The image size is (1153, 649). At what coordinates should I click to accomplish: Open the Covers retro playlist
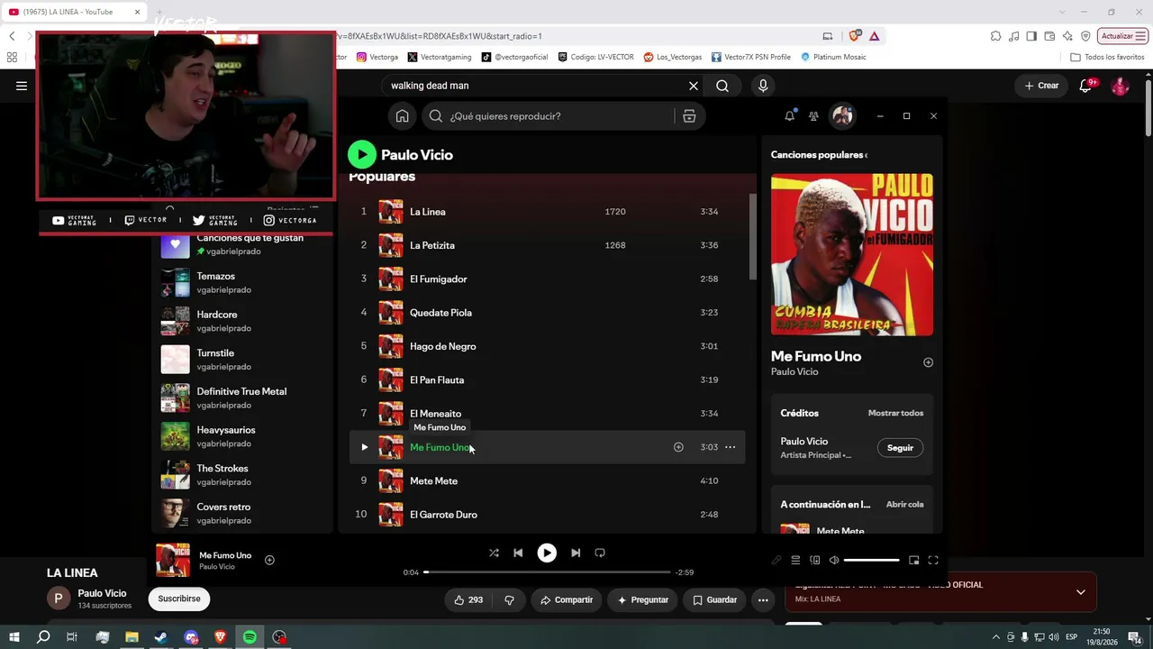pos(243,513)
